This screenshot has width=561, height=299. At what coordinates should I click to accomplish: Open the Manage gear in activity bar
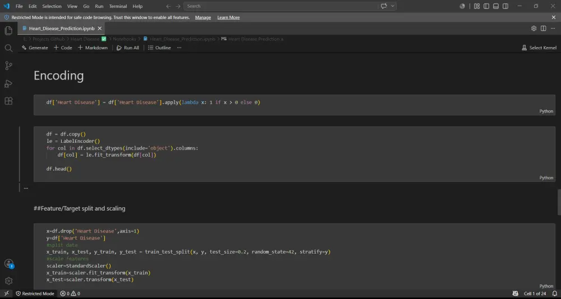click(x=8, y=281)
